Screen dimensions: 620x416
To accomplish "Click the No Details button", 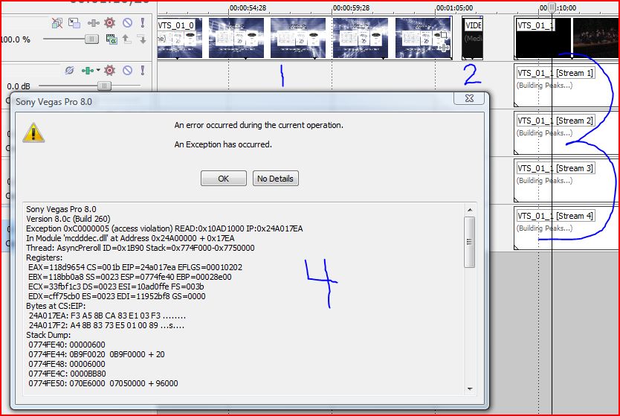I will click(x=275, y=179).
